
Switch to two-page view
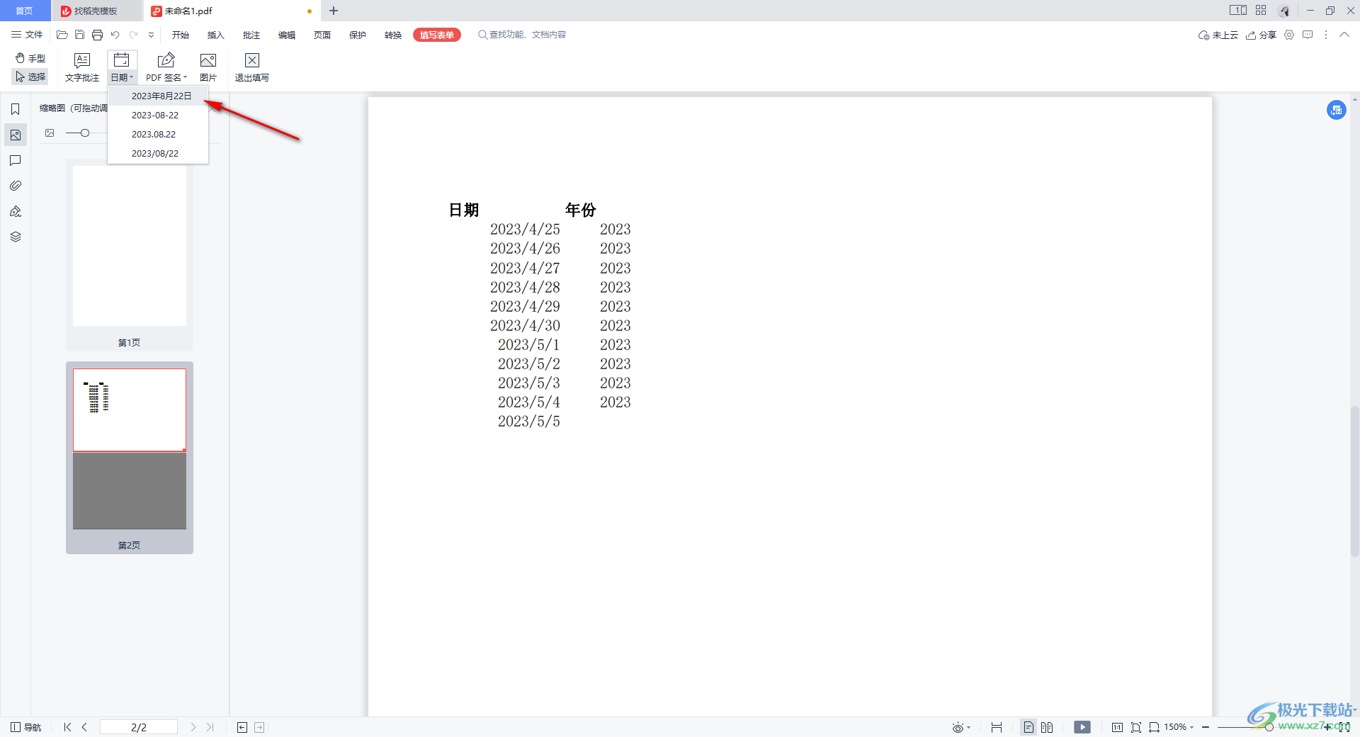pos(1047,727)
